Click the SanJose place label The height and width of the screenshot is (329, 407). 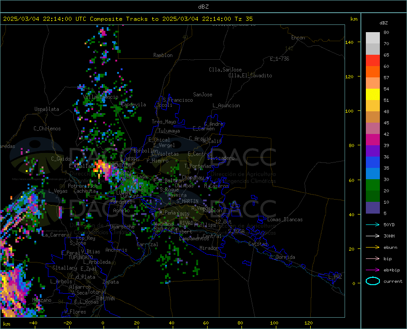[203, 95]
